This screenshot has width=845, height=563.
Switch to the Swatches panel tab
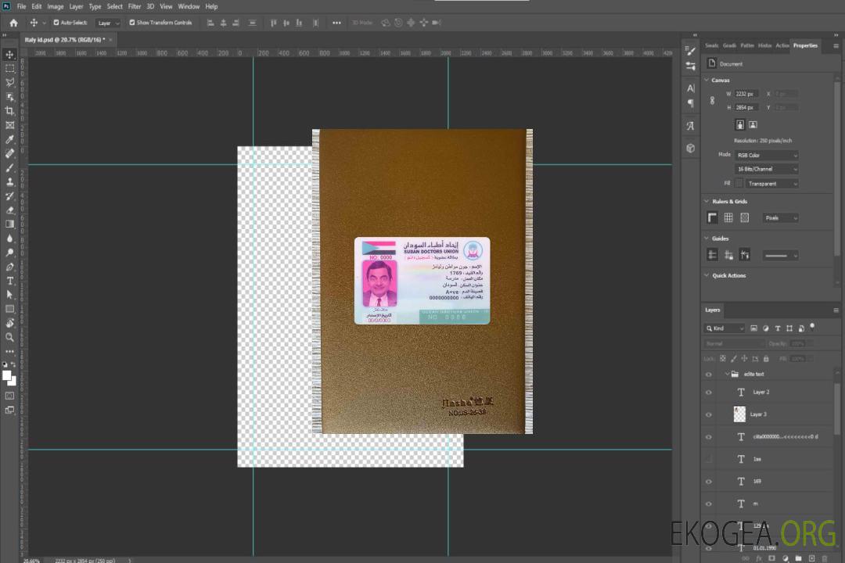[711, 45]
